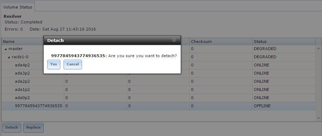Click the Replace button below the table

click(x=33, y=127)
